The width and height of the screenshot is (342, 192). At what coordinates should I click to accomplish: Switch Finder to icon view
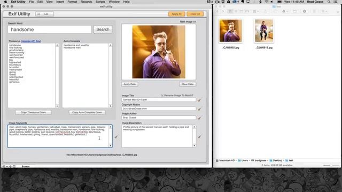[x=230, y=11]
